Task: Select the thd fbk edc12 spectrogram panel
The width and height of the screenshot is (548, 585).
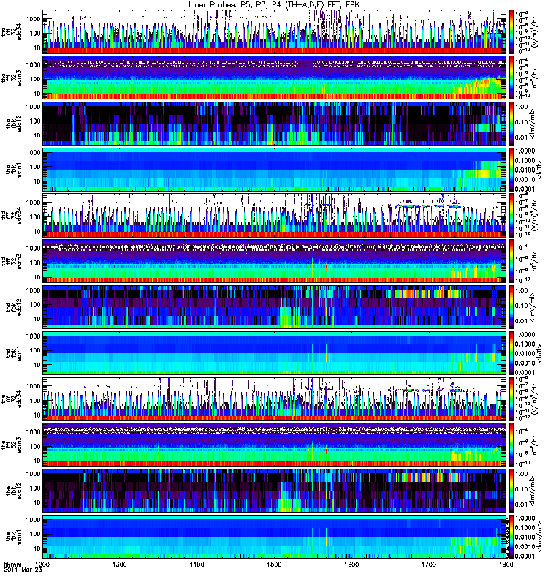Action: point(275,307)
